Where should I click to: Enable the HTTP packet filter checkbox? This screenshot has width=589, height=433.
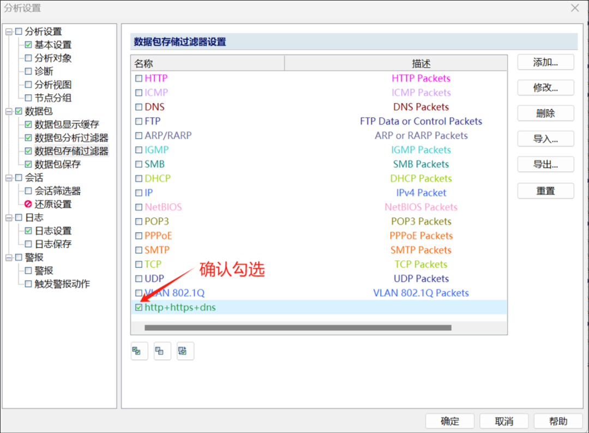coord(139,78)
